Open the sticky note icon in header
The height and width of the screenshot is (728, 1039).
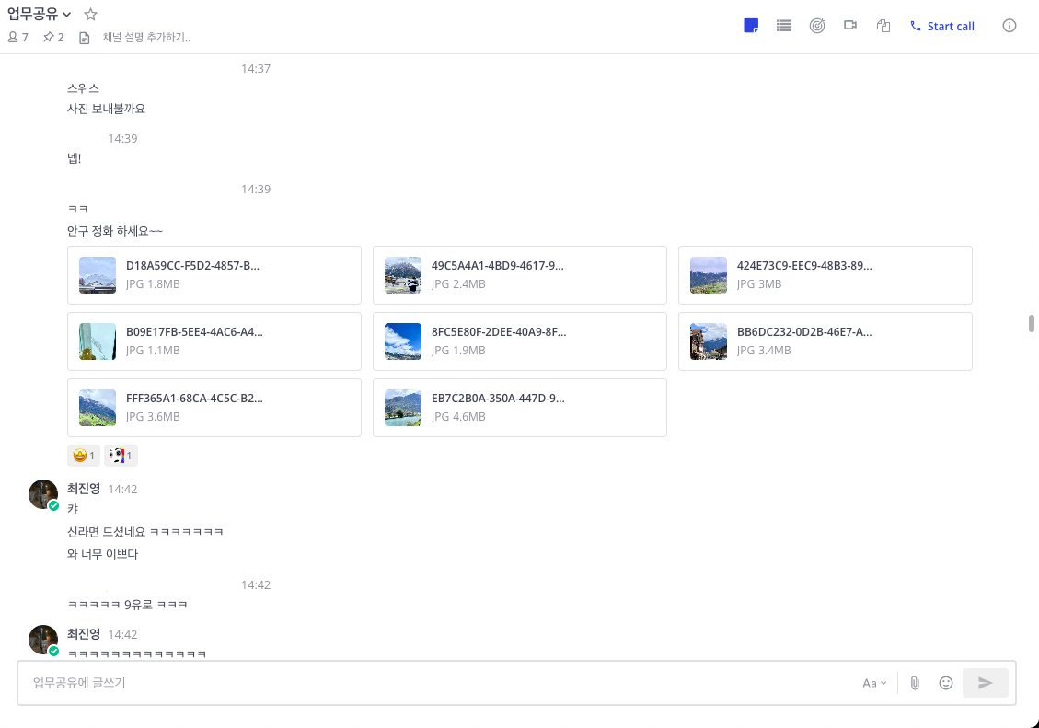coord(751,26)
